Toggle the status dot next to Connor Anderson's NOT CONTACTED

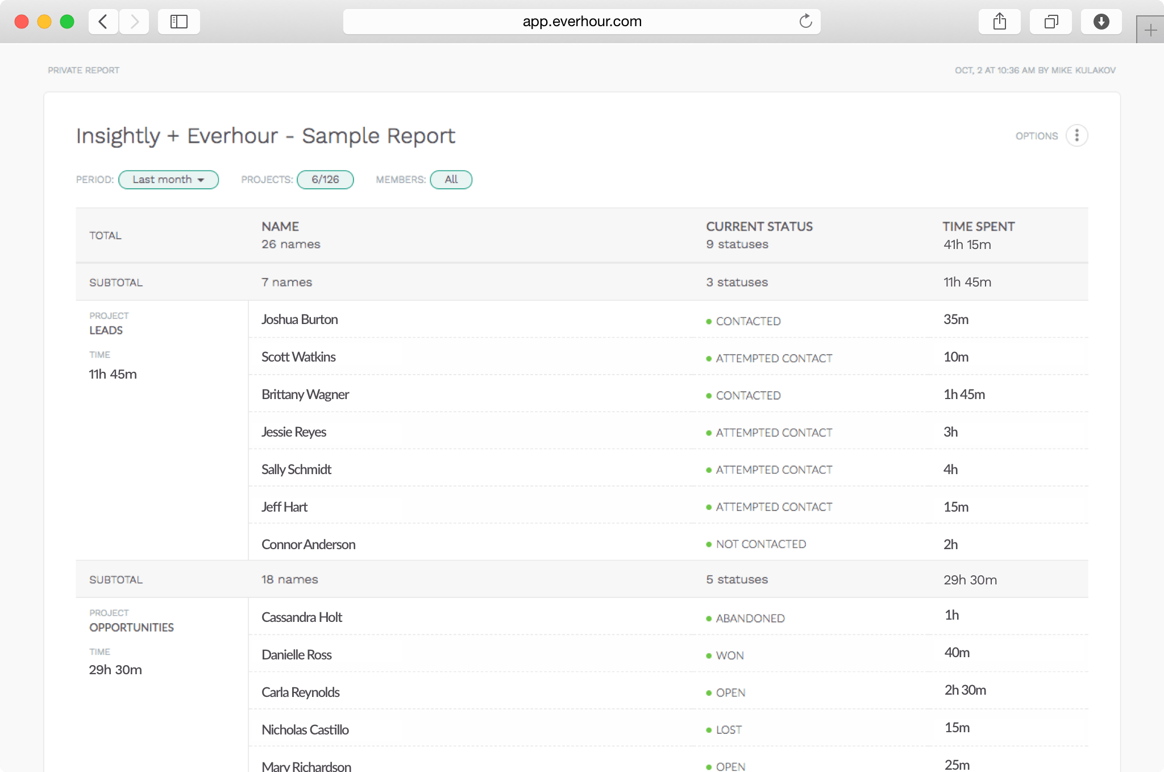[709, 545]
